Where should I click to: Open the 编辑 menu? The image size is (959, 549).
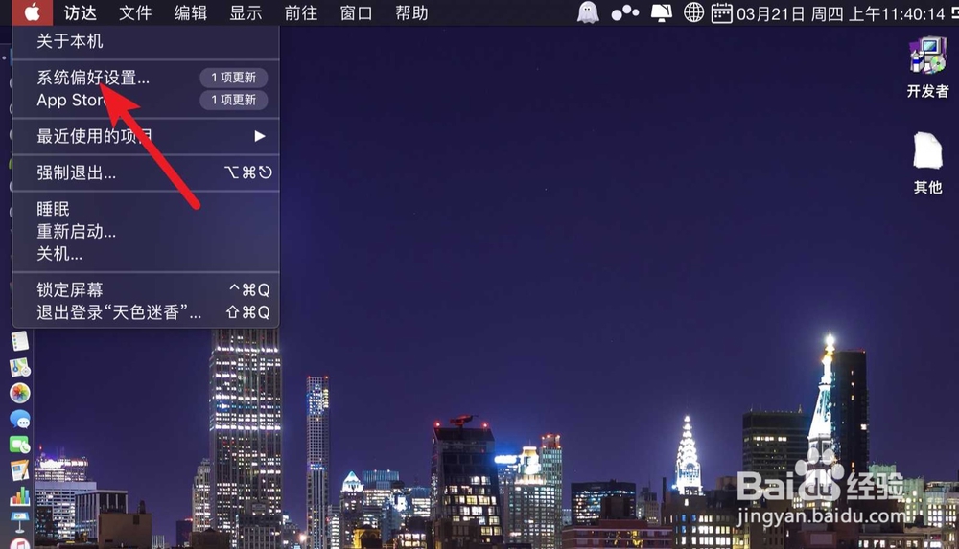pos(190,12)
